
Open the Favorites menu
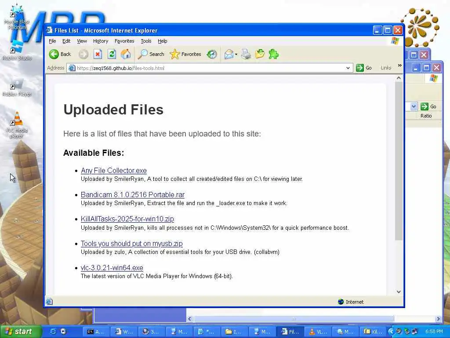click(x=124, y=41)
